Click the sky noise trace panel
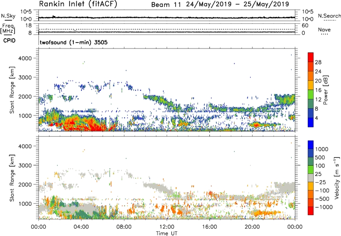341x236 pixels. tap(167, 15)
